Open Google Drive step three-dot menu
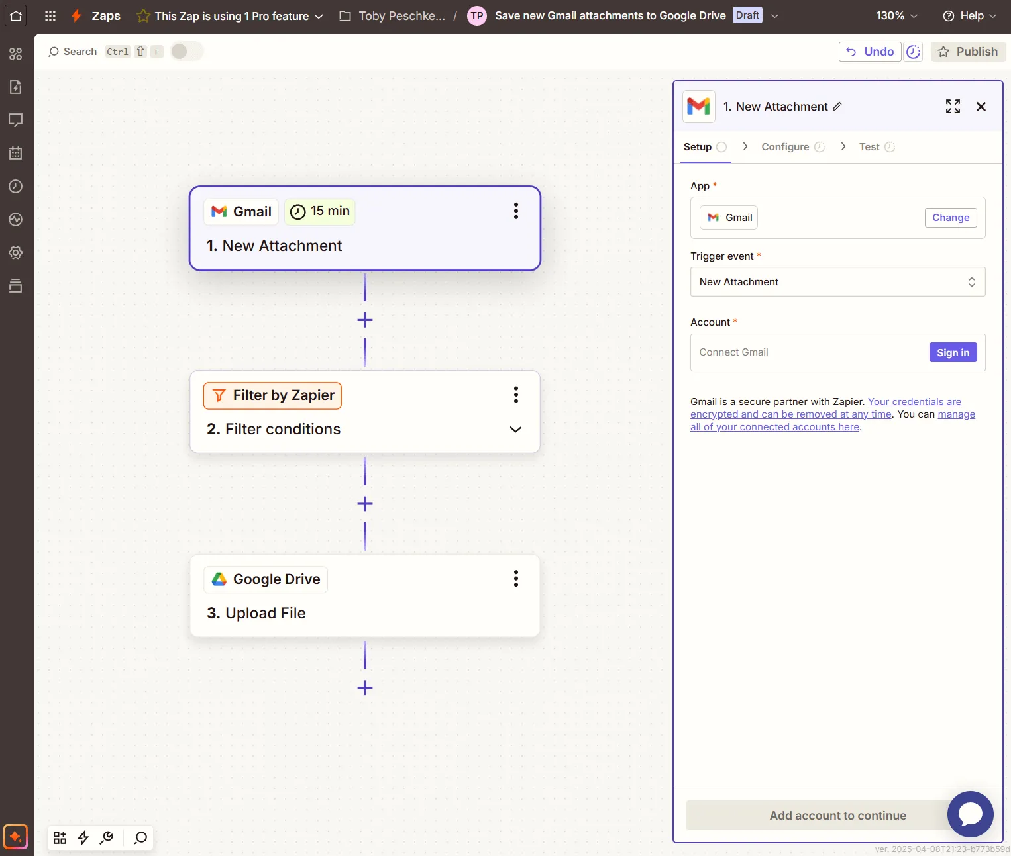Screen dimensions: 1011x856 coord(515,579)
